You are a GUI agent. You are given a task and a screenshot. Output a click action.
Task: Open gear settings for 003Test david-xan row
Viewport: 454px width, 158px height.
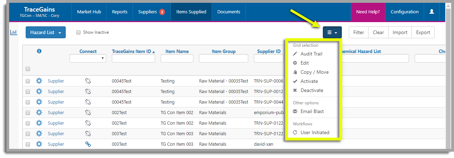pos(39,144)
